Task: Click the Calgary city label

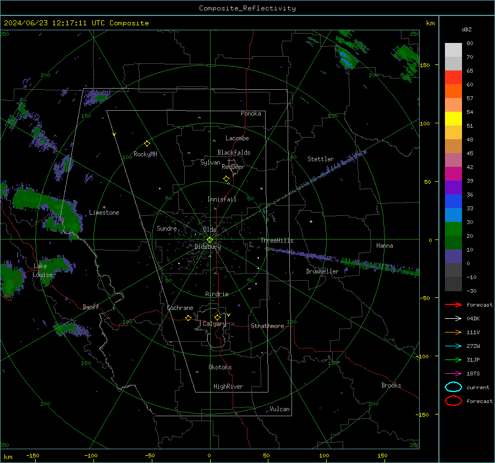Action: pyautogui.click(x=215, y=324)
